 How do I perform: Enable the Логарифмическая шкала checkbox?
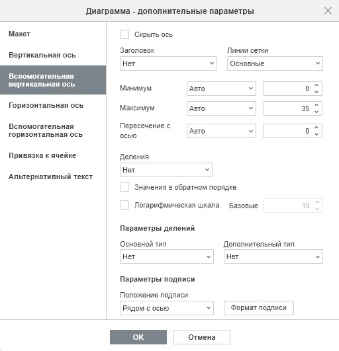point(124,205)
